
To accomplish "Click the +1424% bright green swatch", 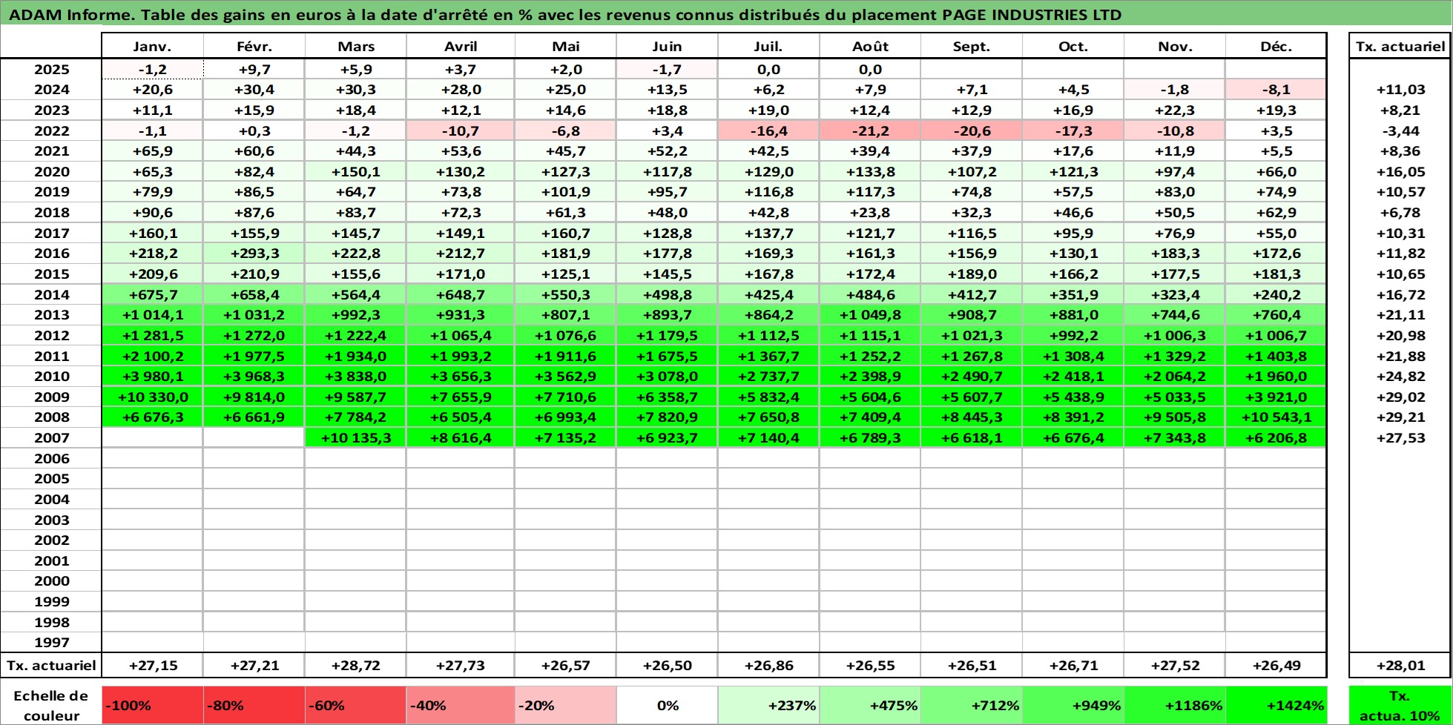I will [x=1276, y=705].
